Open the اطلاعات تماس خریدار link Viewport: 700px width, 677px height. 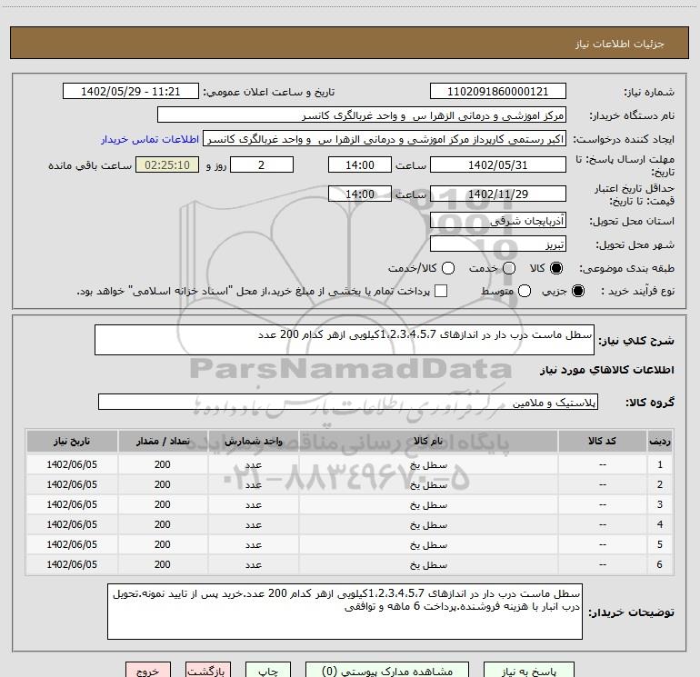click(150, 139)
